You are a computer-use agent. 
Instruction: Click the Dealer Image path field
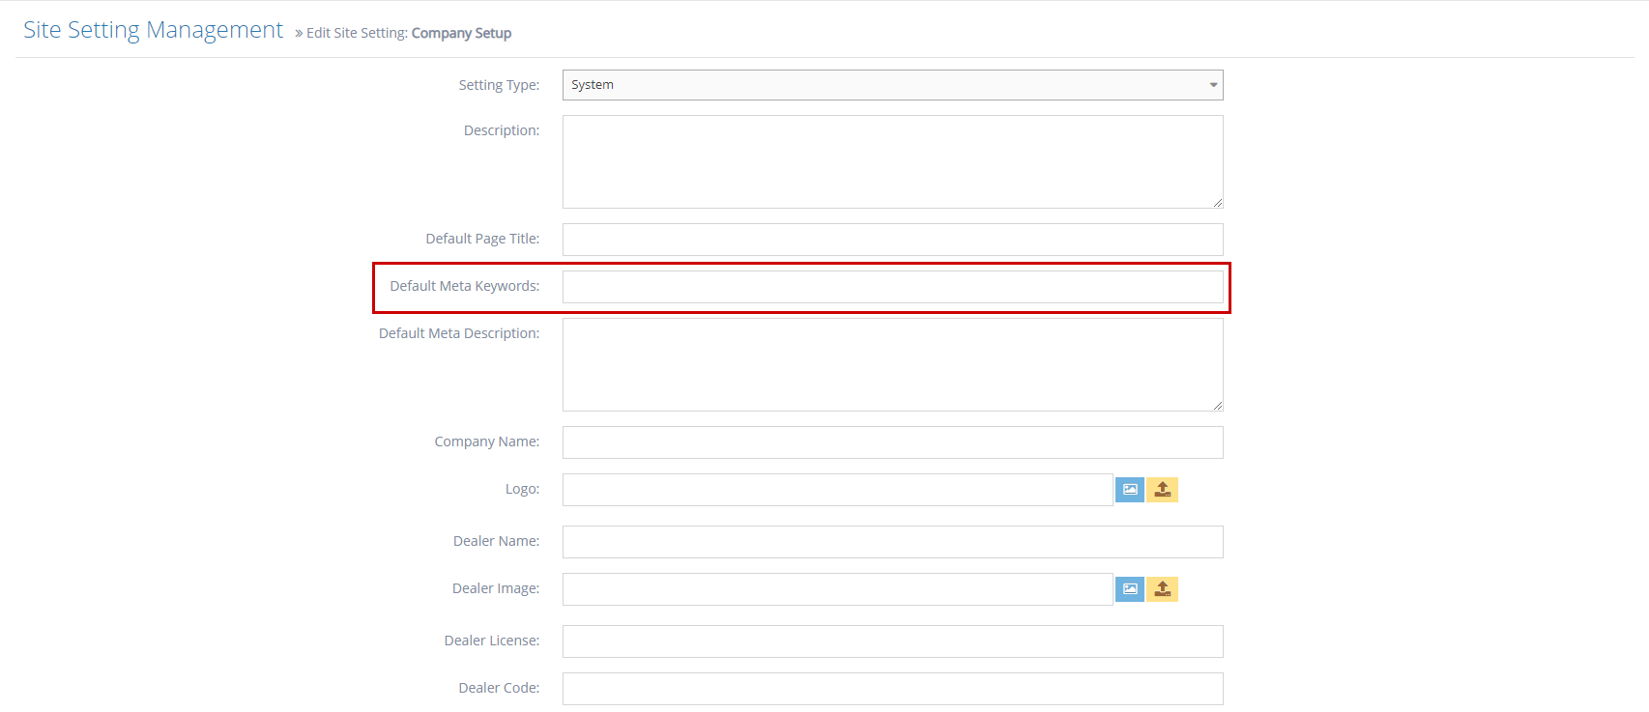coord(837,589)
